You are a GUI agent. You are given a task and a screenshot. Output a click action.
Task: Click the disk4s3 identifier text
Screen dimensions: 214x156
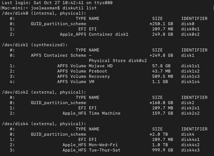[x=190, y=150]
